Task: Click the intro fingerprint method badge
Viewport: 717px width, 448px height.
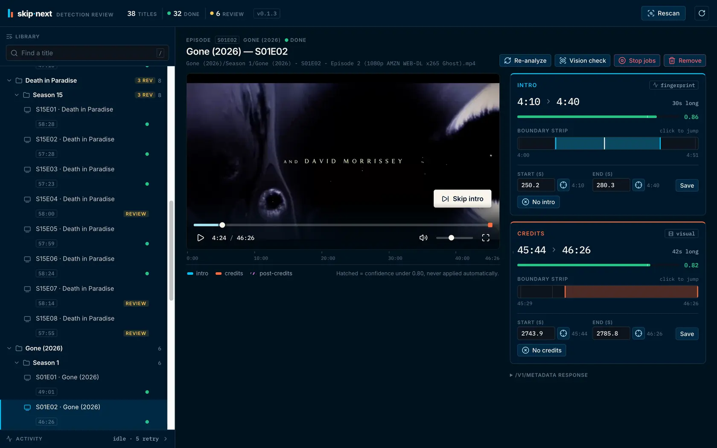Action: coord(674,85)
